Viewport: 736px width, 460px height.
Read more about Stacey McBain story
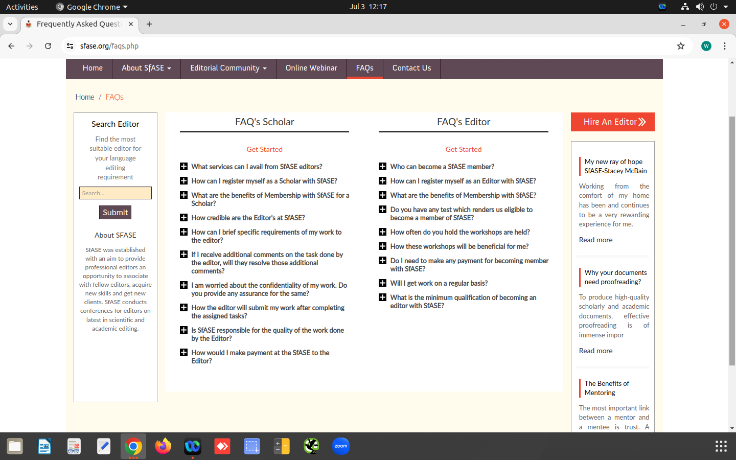595,240
